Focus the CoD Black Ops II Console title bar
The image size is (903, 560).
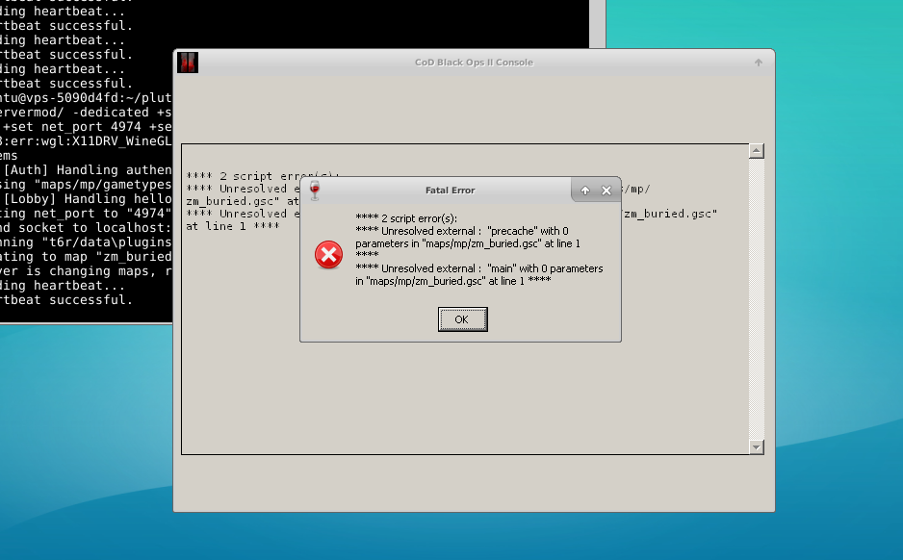(473, 63)
